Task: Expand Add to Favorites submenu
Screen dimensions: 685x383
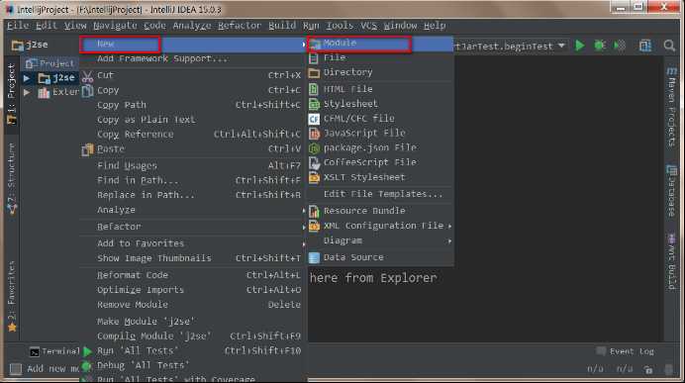Action: [x=303, y=243]
